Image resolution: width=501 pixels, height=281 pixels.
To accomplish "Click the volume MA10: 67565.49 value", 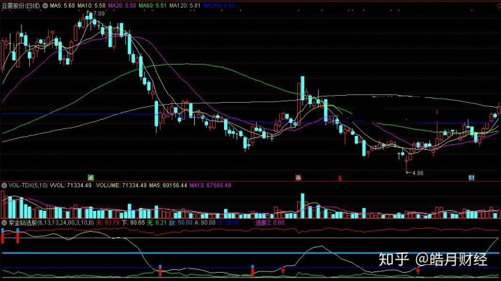I will tap(210, 185).
